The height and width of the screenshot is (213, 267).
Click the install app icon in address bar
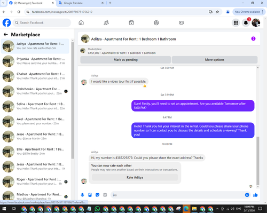[x=210, y=12]
